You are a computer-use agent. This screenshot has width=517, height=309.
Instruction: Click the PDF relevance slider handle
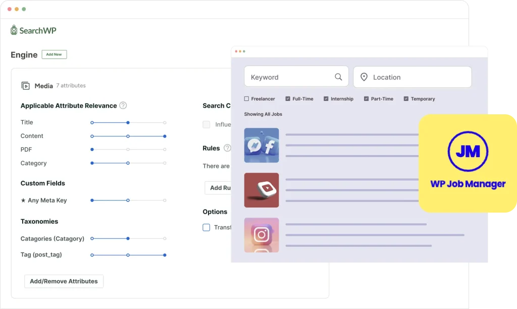click(x=92, y=149)
